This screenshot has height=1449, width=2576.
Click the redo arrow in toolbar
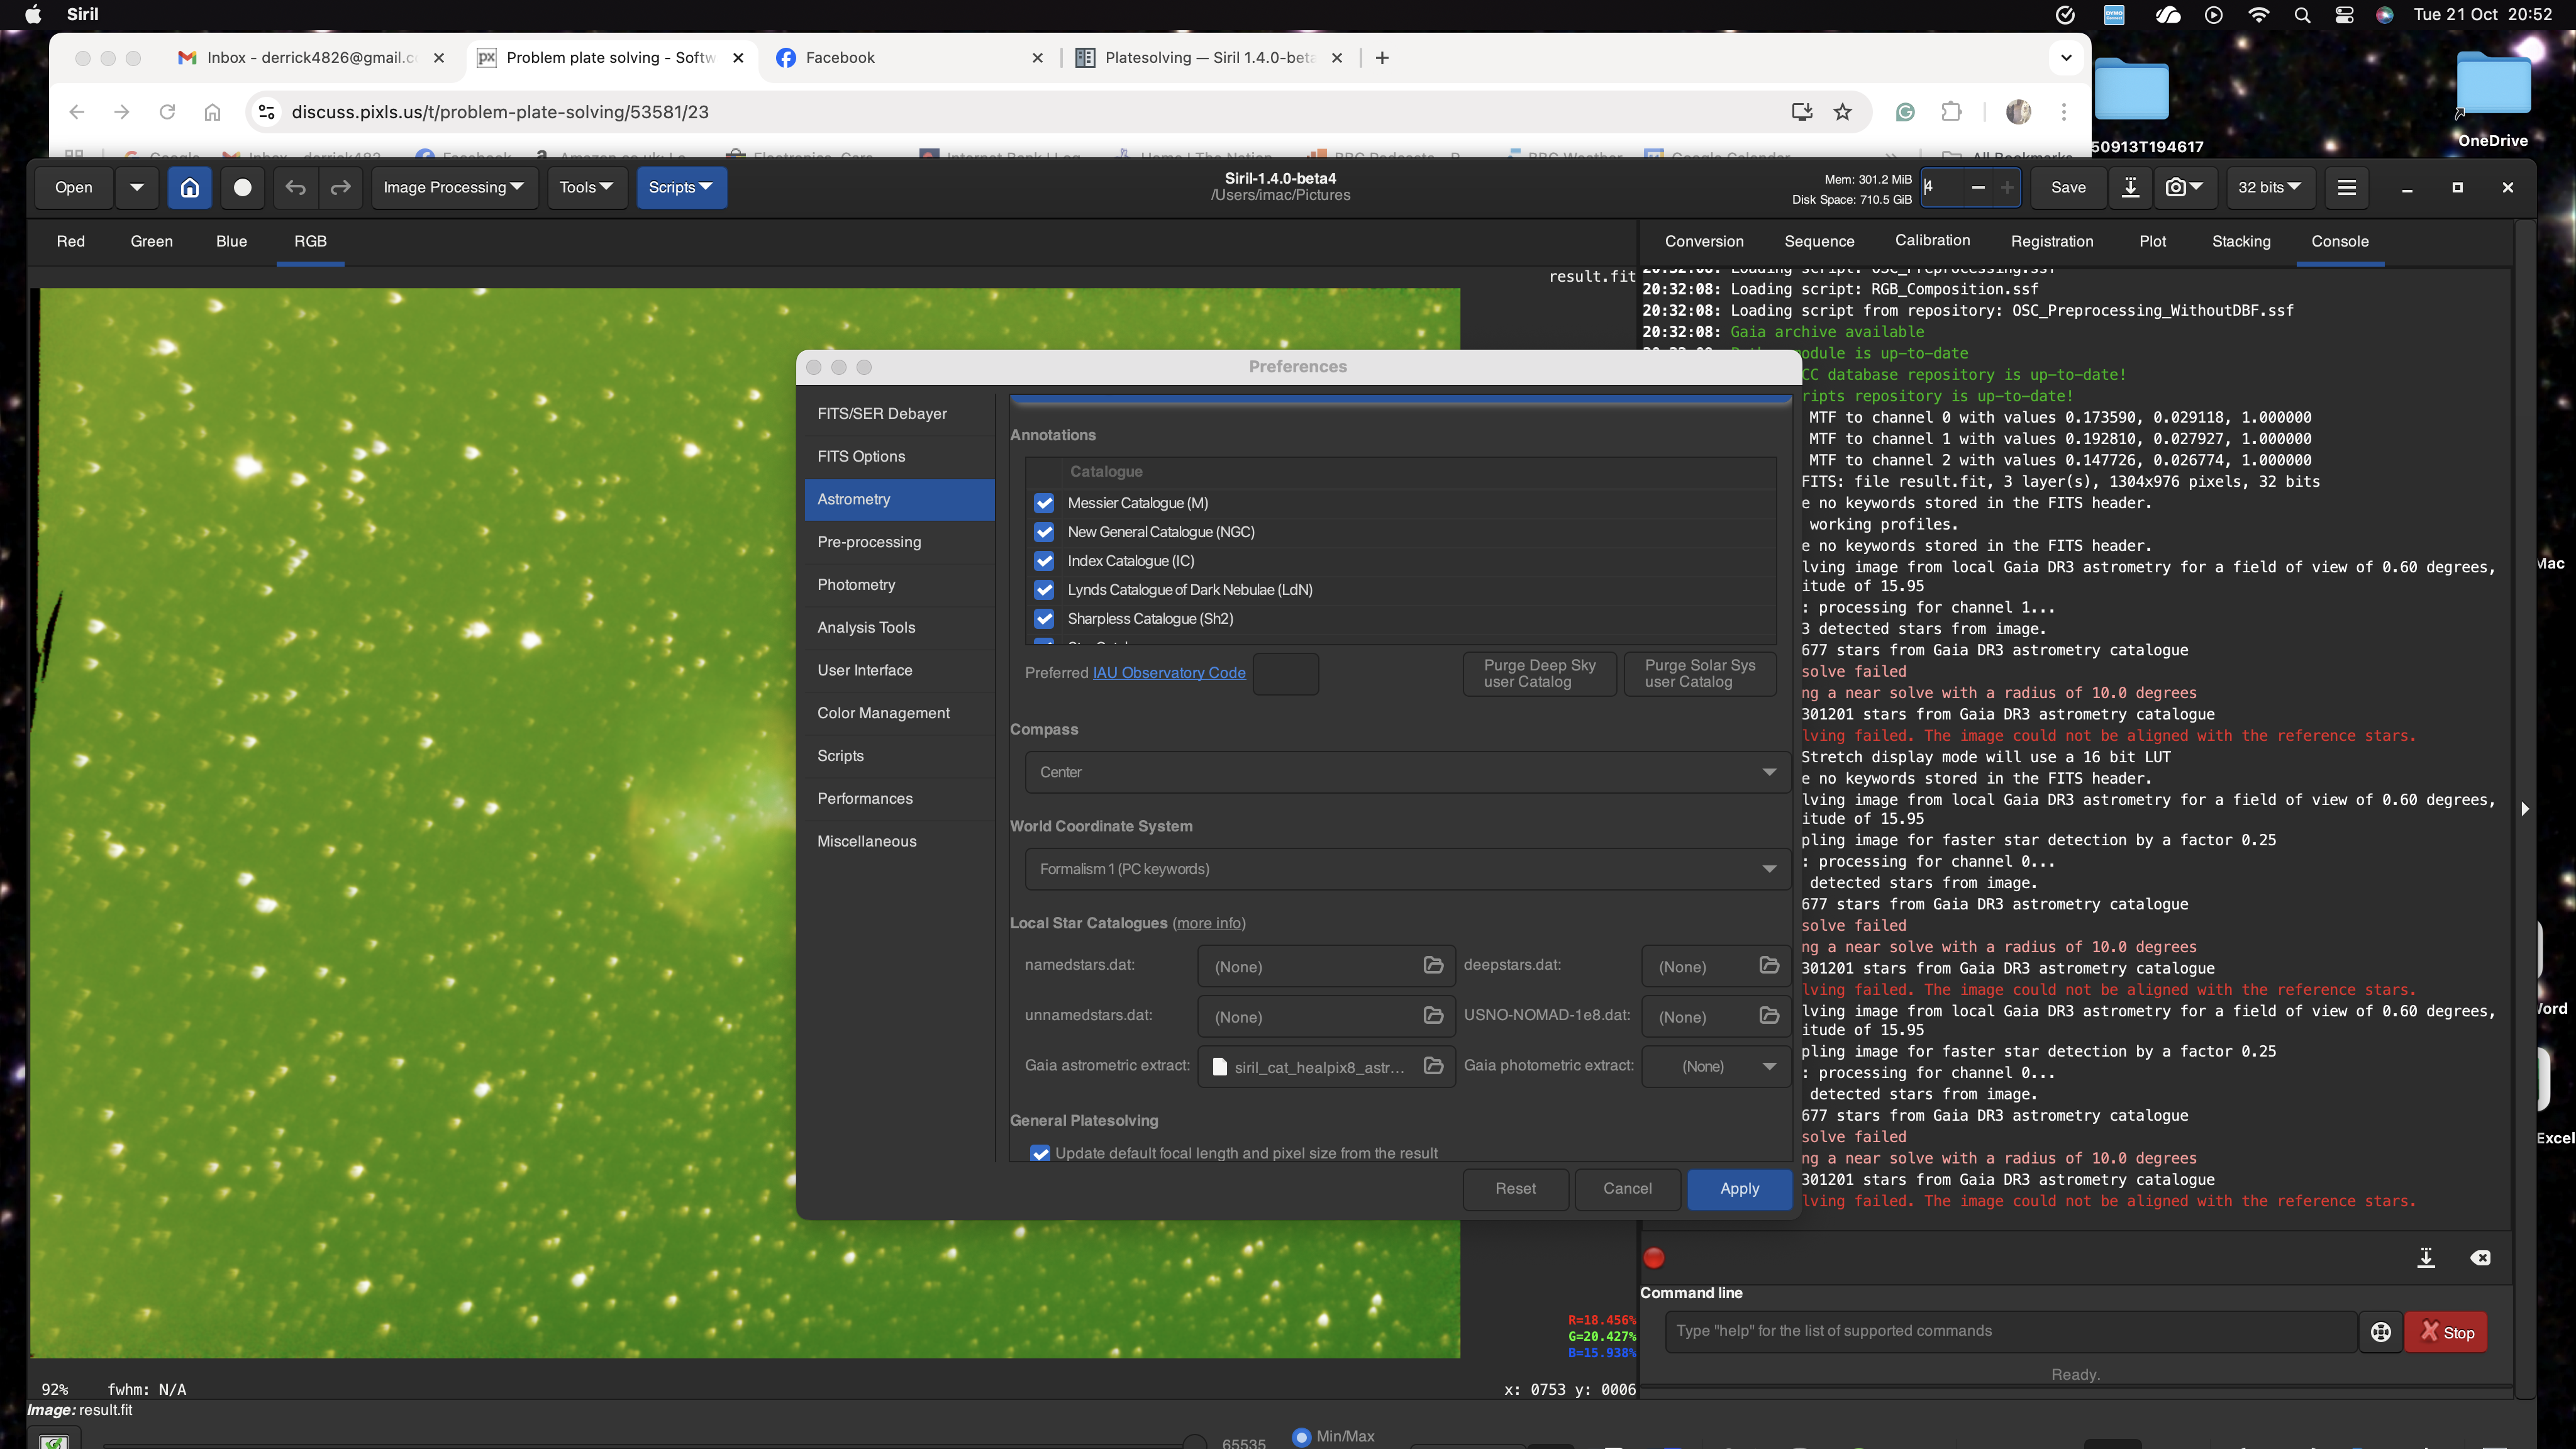click(341, 187)
